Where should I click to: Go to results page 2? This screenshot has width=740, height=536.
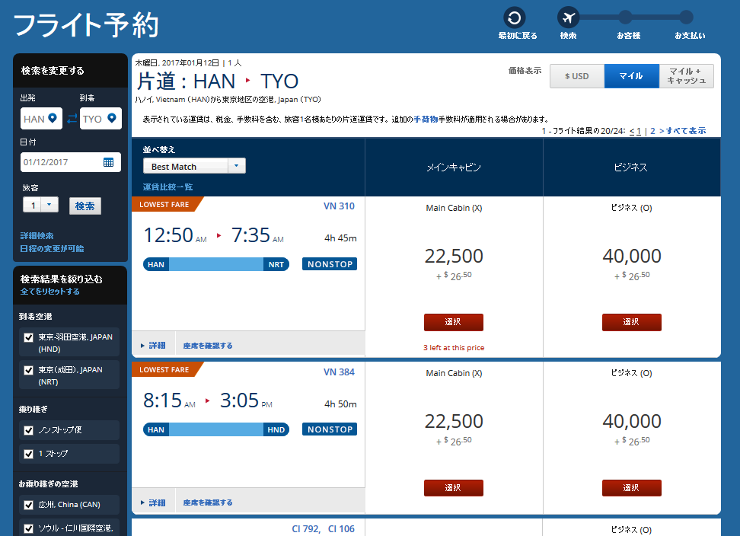[x=652, y=131]
